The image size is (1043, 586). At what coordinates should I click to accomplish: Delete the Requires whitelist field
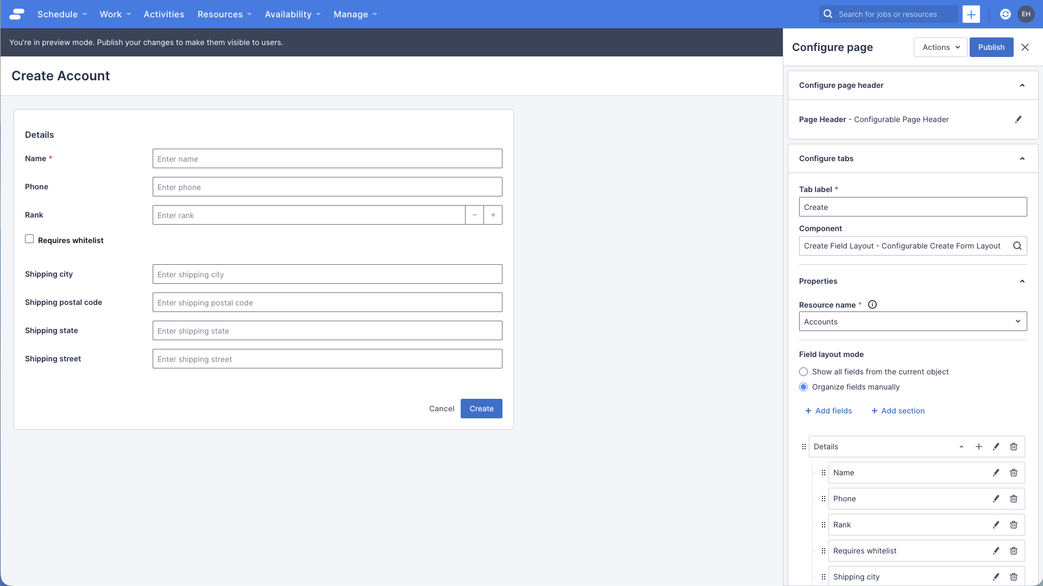1014,551
